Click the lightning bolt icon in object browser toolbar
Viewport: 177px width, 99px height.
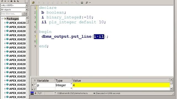point(15,1)
